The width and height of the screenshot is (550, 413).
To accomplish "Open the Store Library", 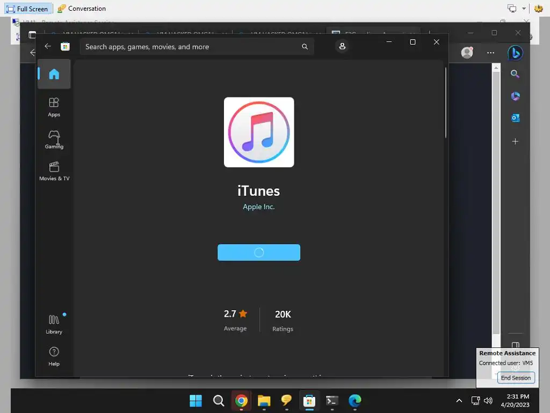I will click(54, 324).
